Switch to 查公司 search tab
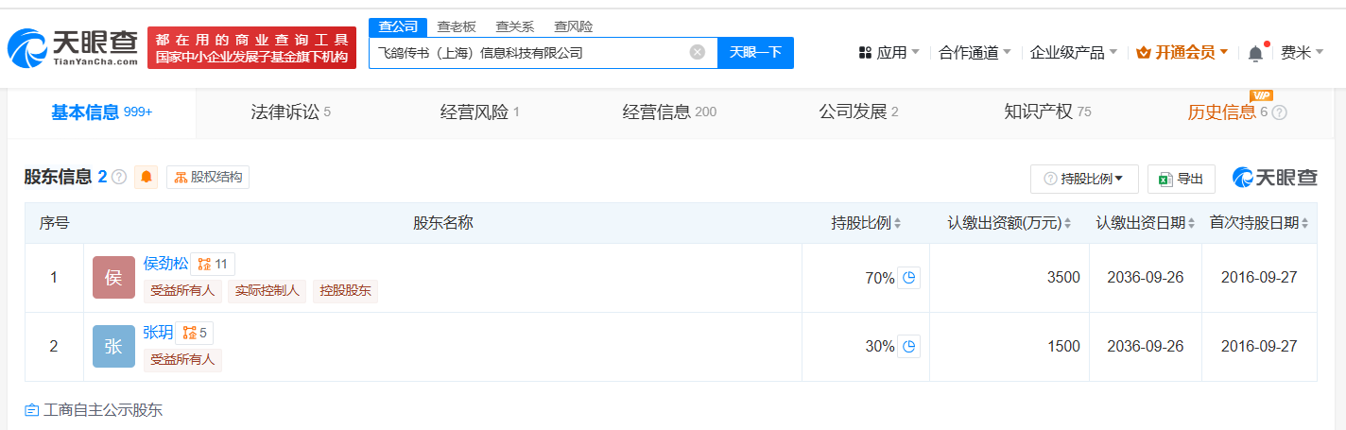Image resolution: width=1346 pixels, height=430 pixels. [x=398, y=26]
